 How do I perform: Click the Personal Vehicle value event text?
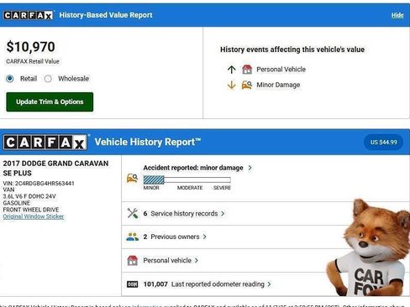281,70
